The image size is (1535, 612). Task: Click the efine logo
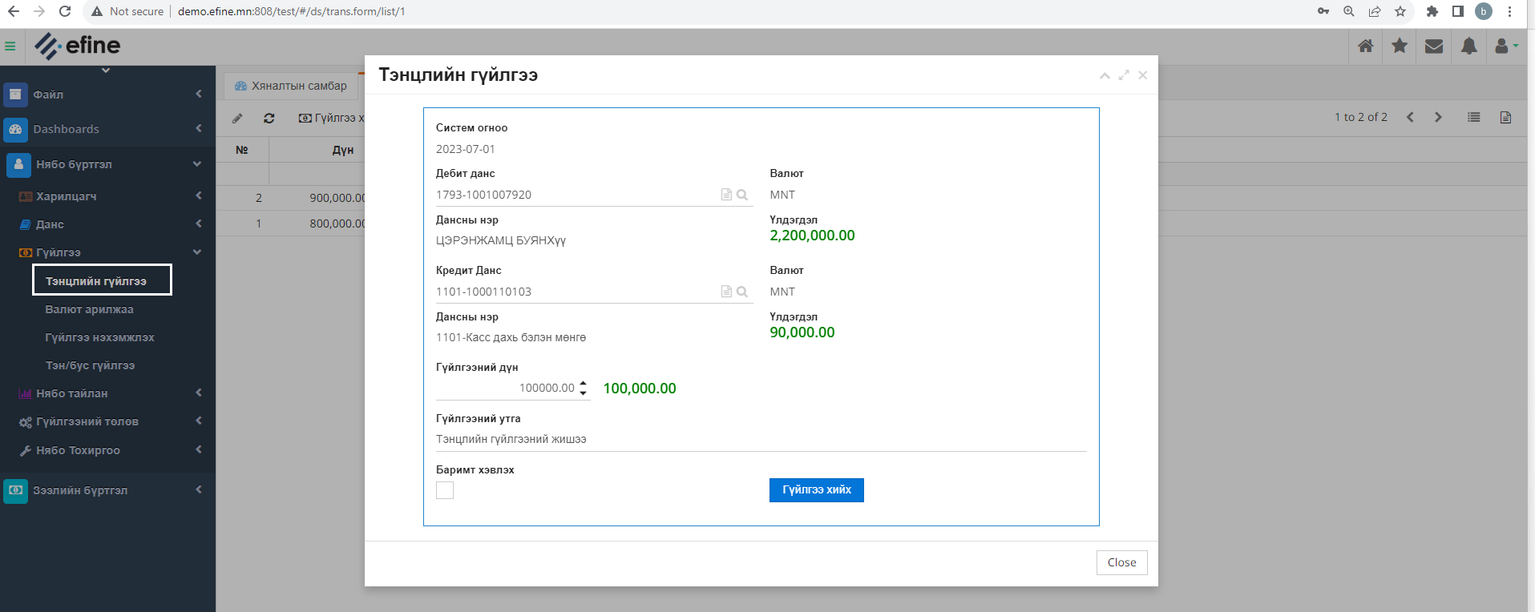pyautogui.click(x=77, y=46)
